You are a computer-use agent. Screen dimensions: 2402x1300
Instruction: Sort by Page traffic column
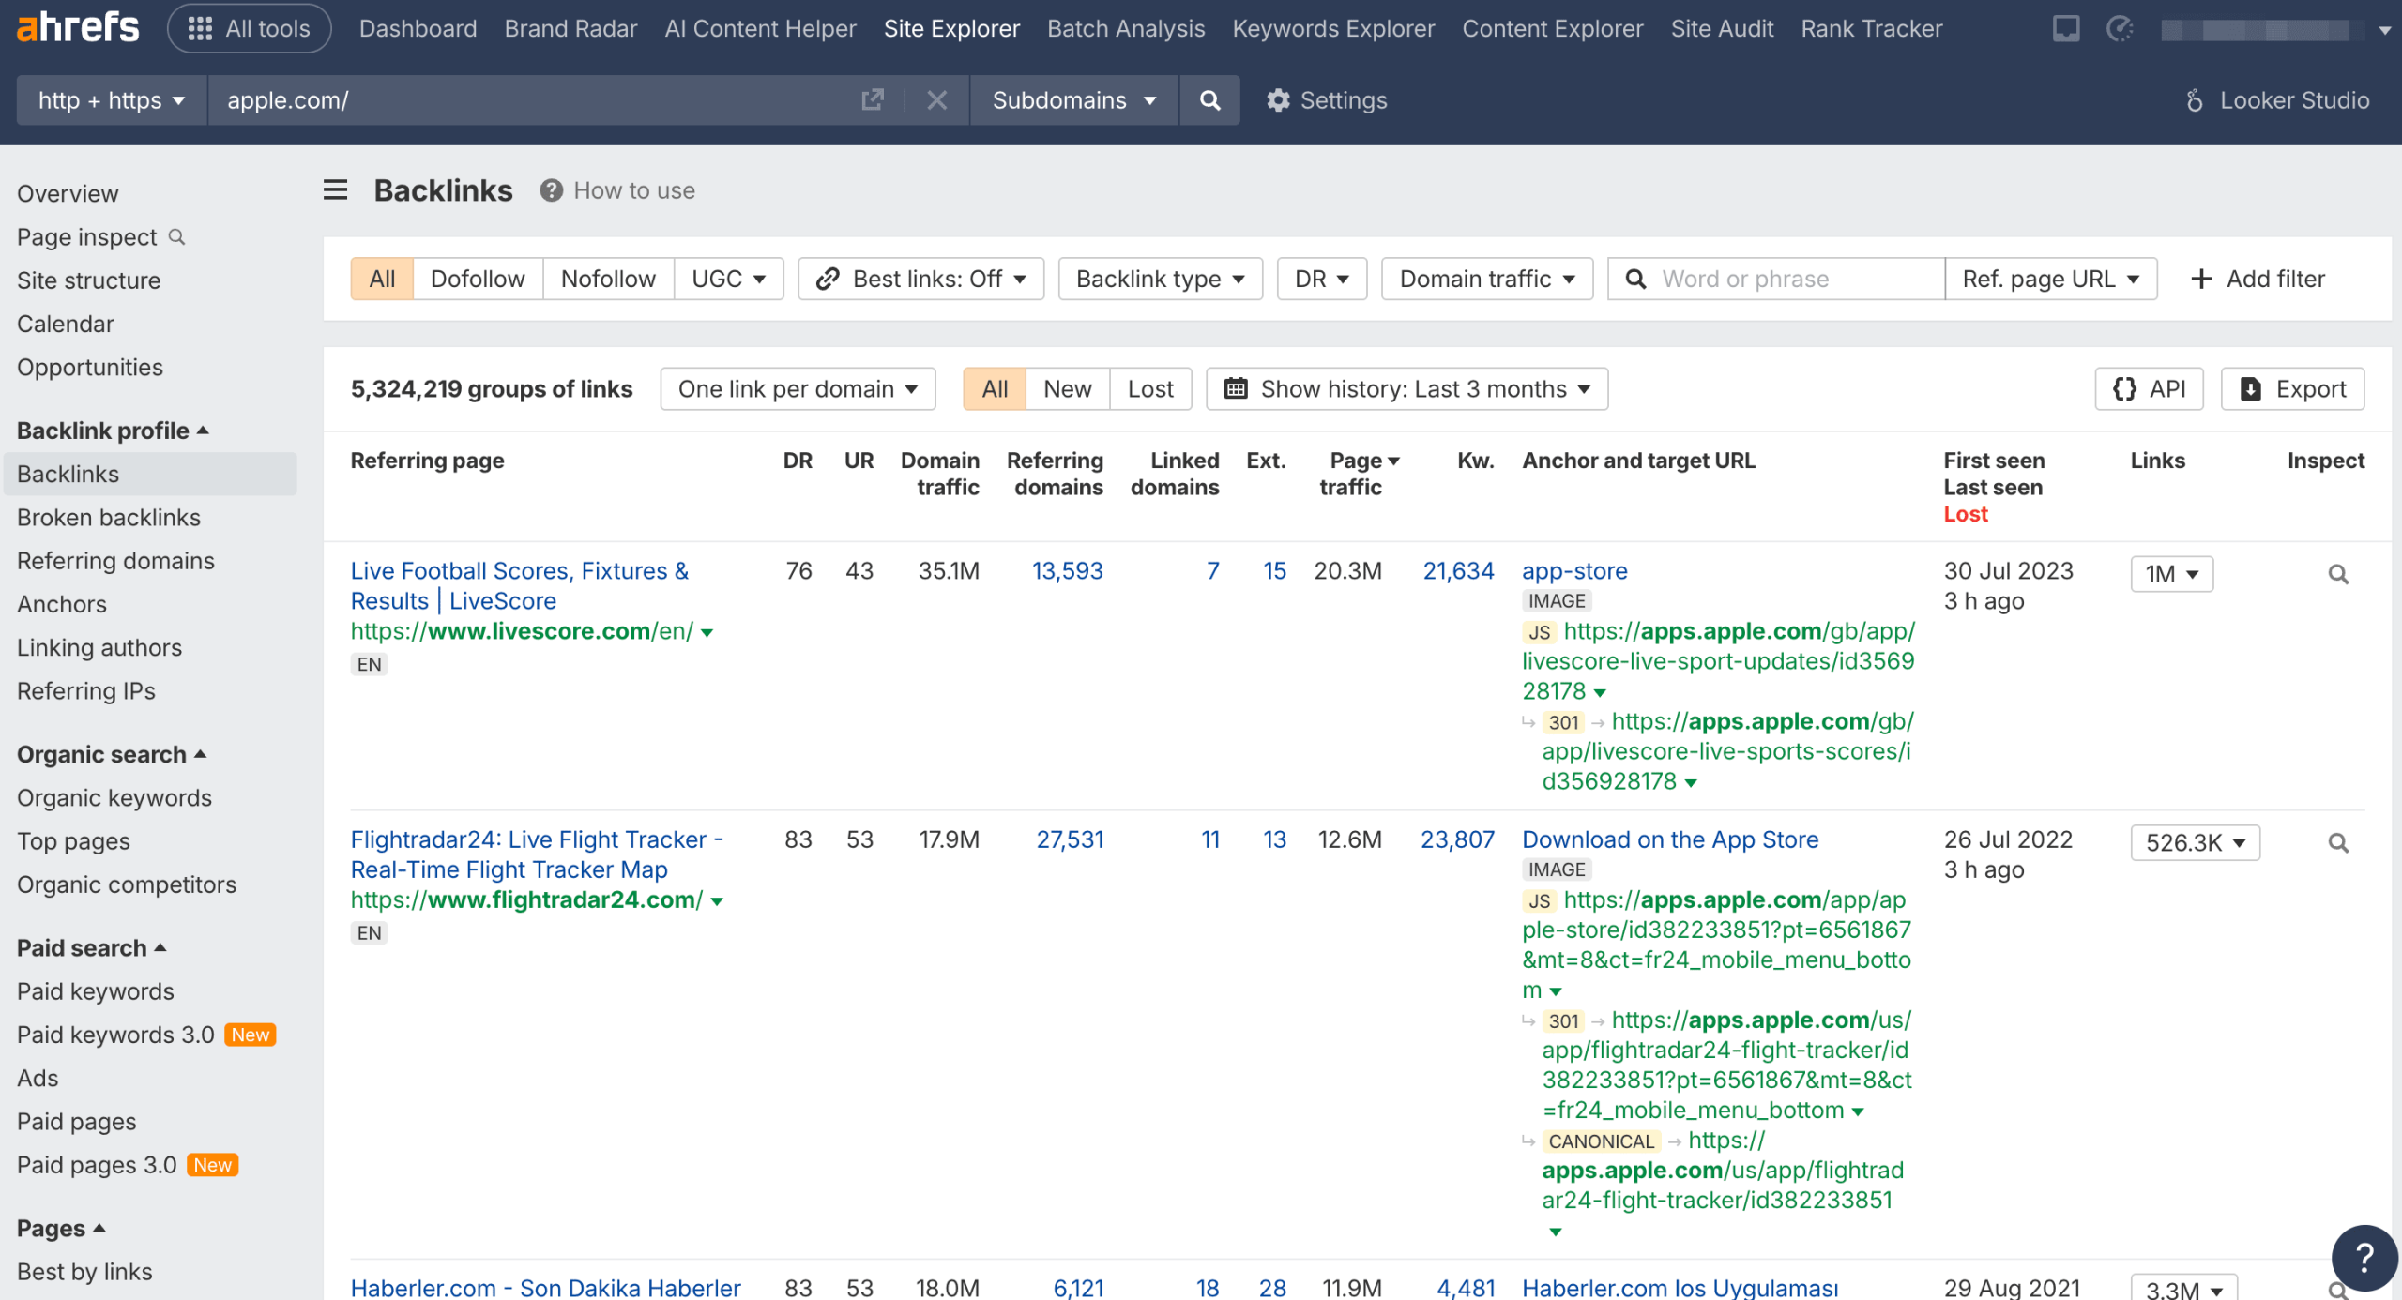1360,474
